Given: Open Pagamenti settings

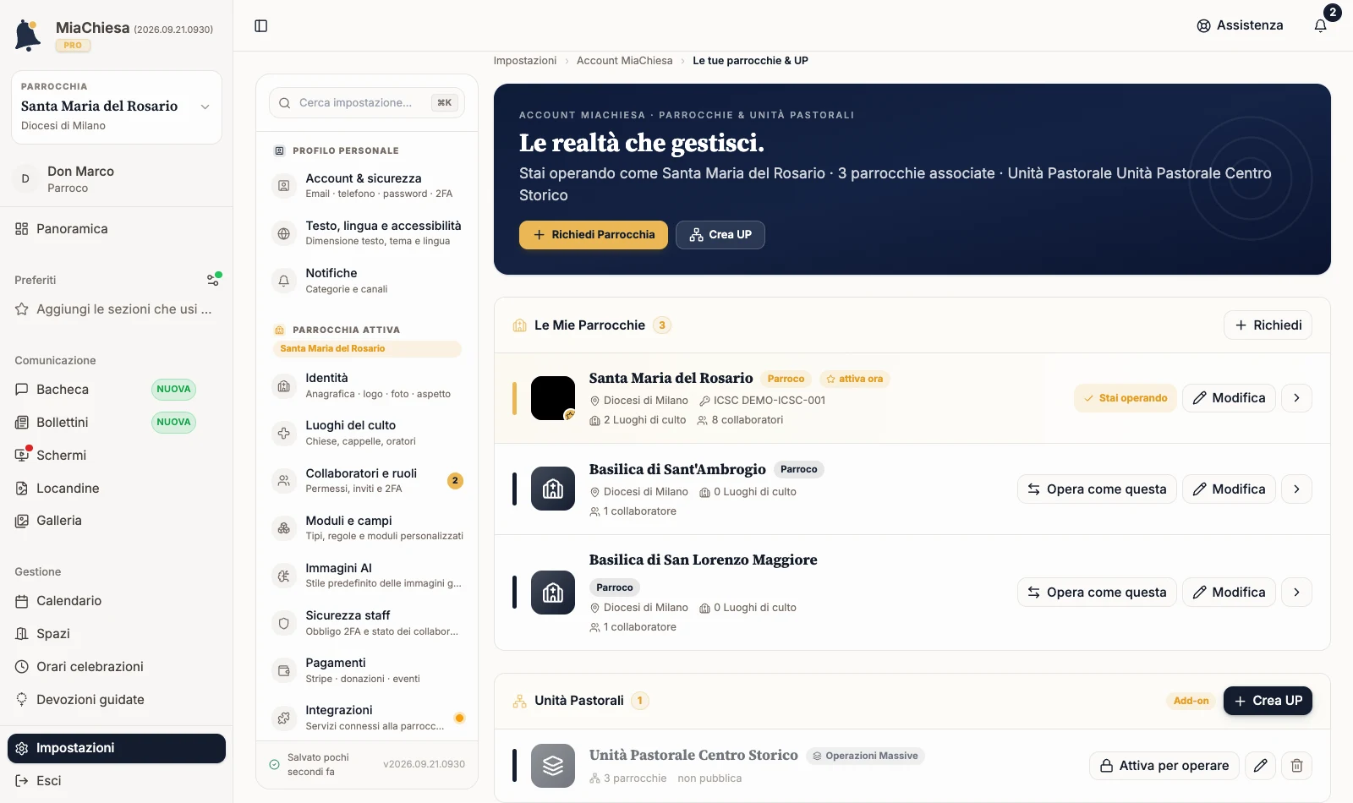Looking at the screenshot, I should [x=367, y=669].
